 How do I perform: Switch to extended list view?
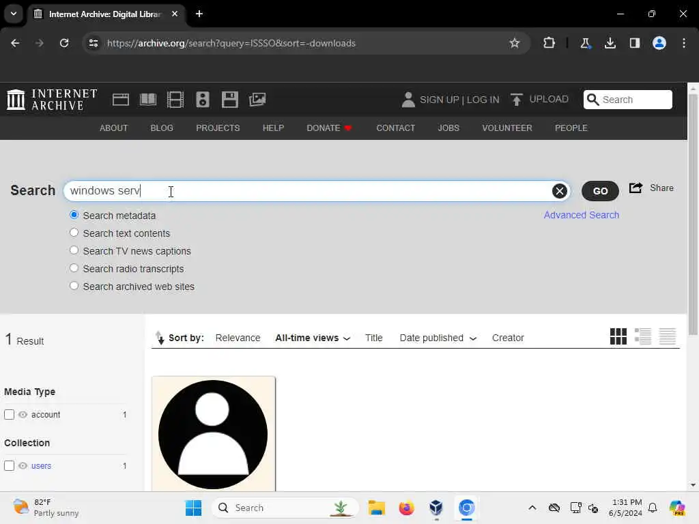tap(643, 336)
